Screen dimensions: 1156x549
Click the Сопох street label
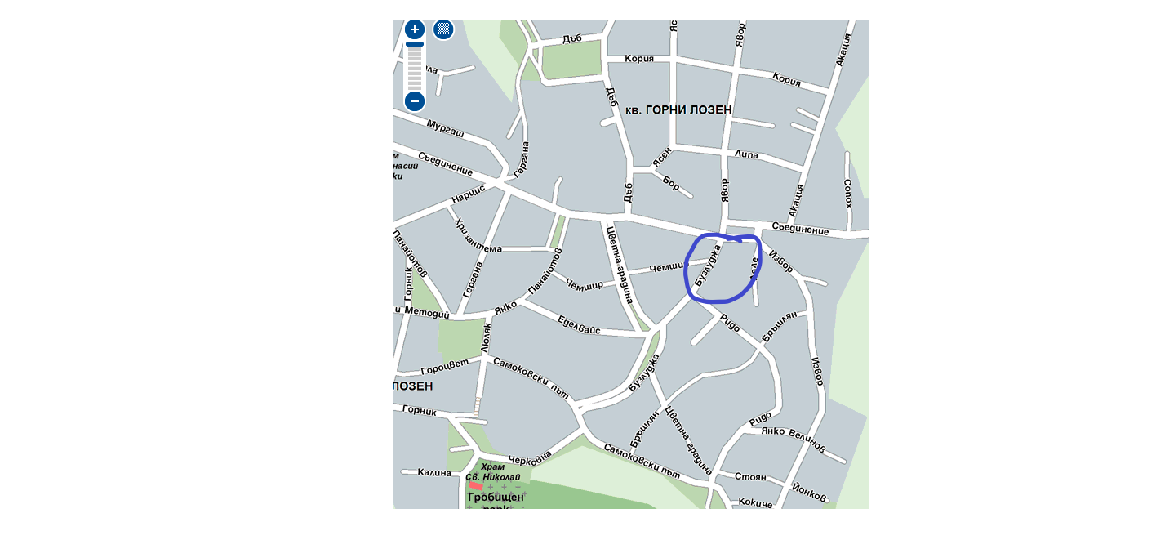point(847,194)
